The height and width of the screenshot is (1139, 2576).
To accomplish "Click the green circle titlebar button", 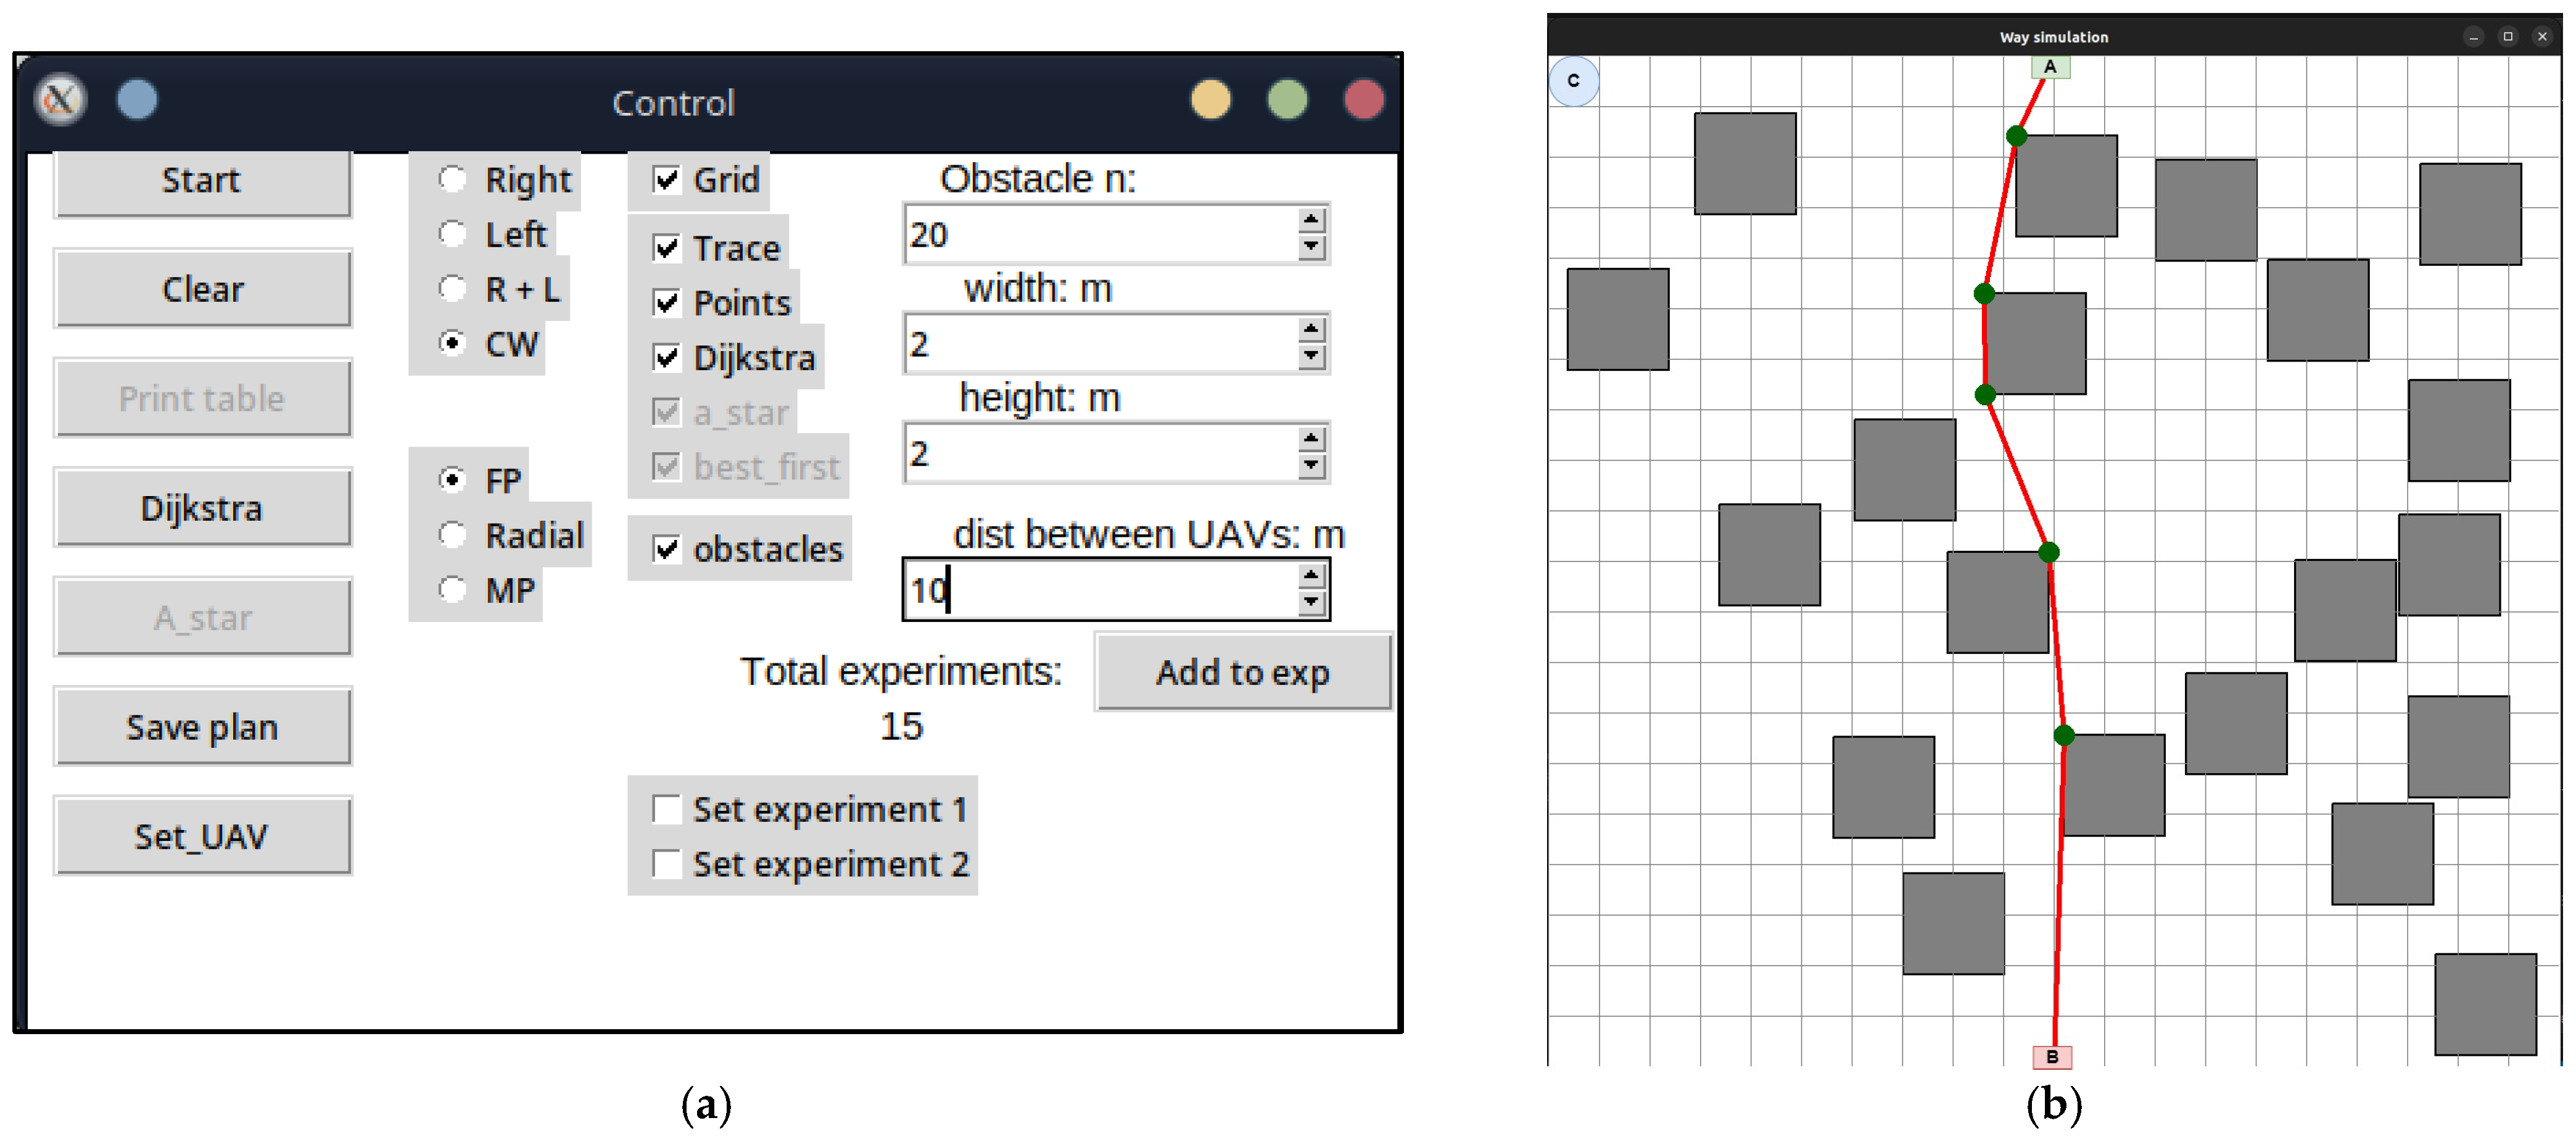I will click(1287, 100).
